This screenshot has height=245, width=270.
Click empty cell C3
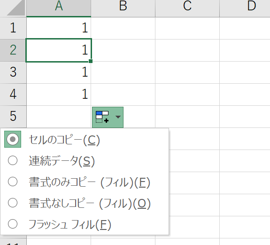point(187,72)
